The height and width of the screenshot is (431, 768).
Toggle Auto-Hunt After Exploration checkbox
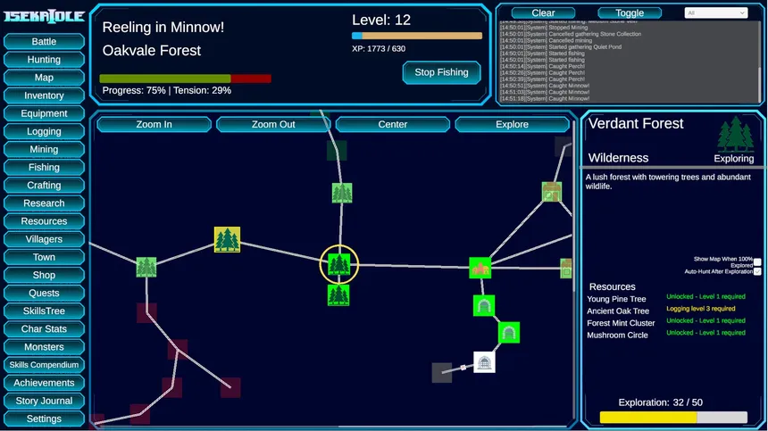click(757, 271)
